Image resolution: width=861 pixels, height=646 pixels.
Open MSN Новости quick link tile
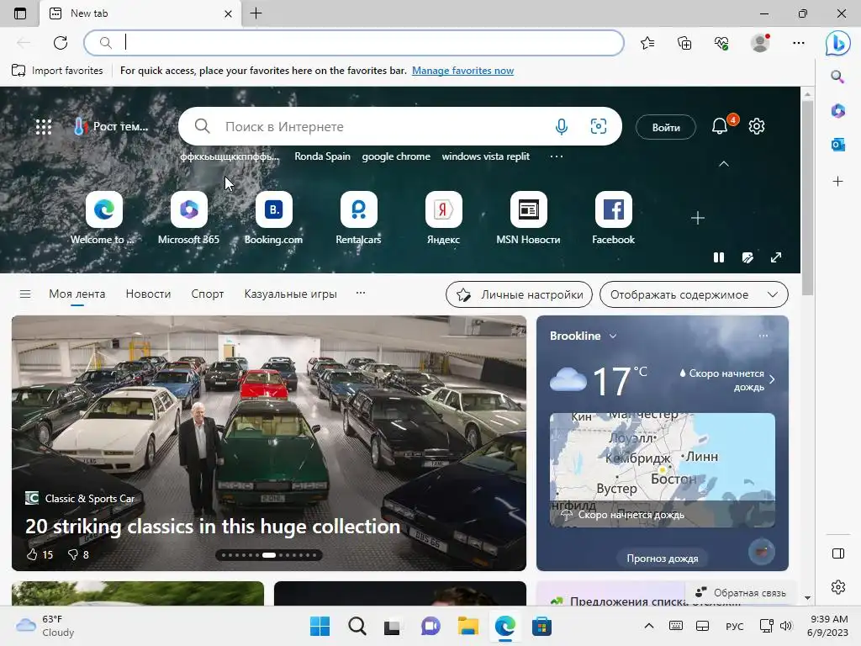[528, 218]
